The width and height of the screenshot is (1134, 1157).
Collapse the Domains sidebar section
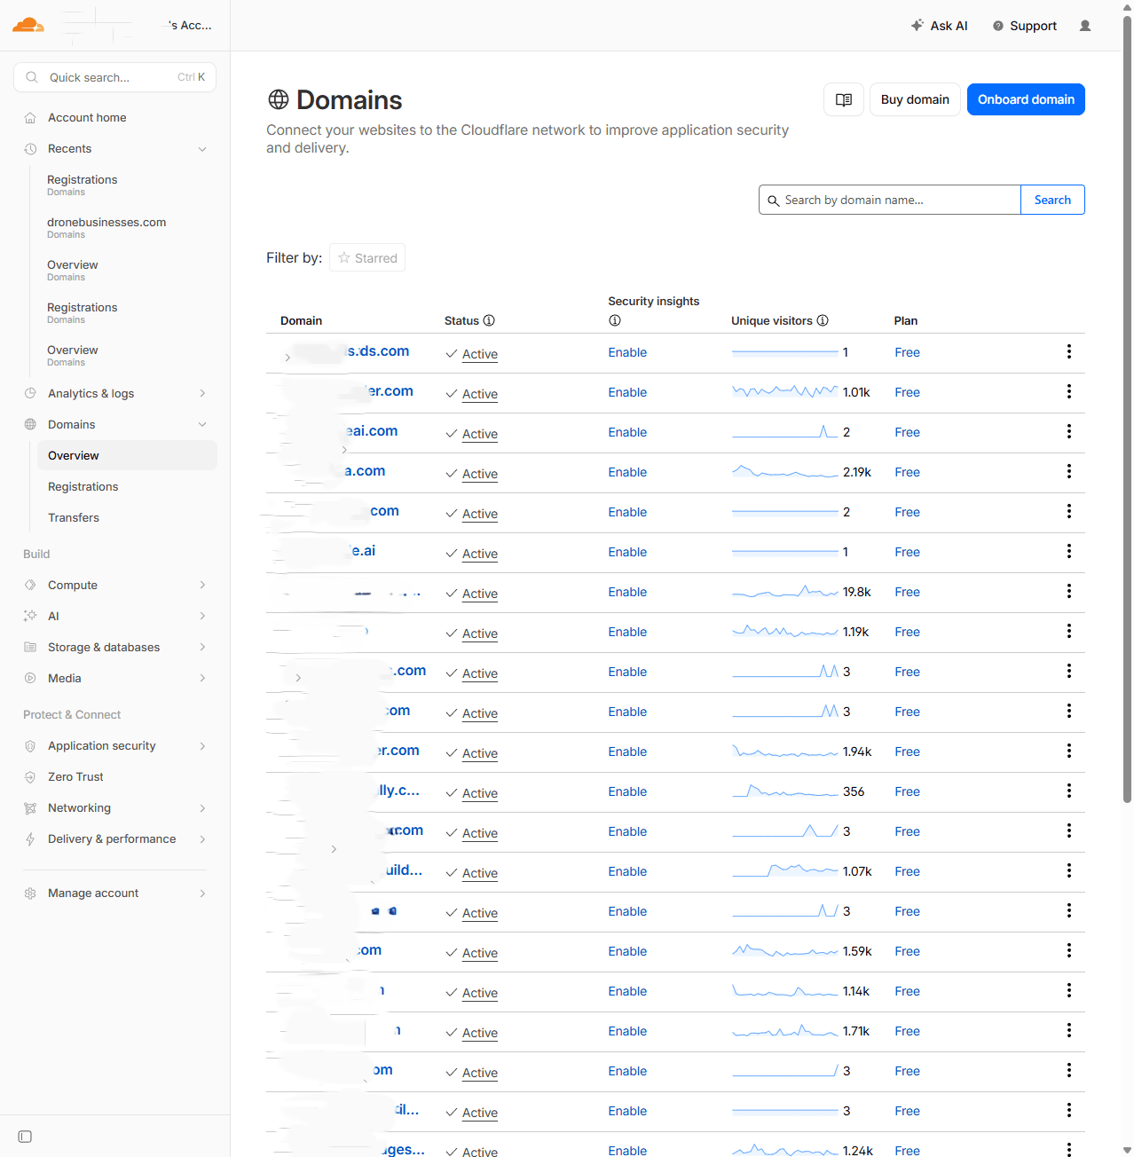[202, 424]
